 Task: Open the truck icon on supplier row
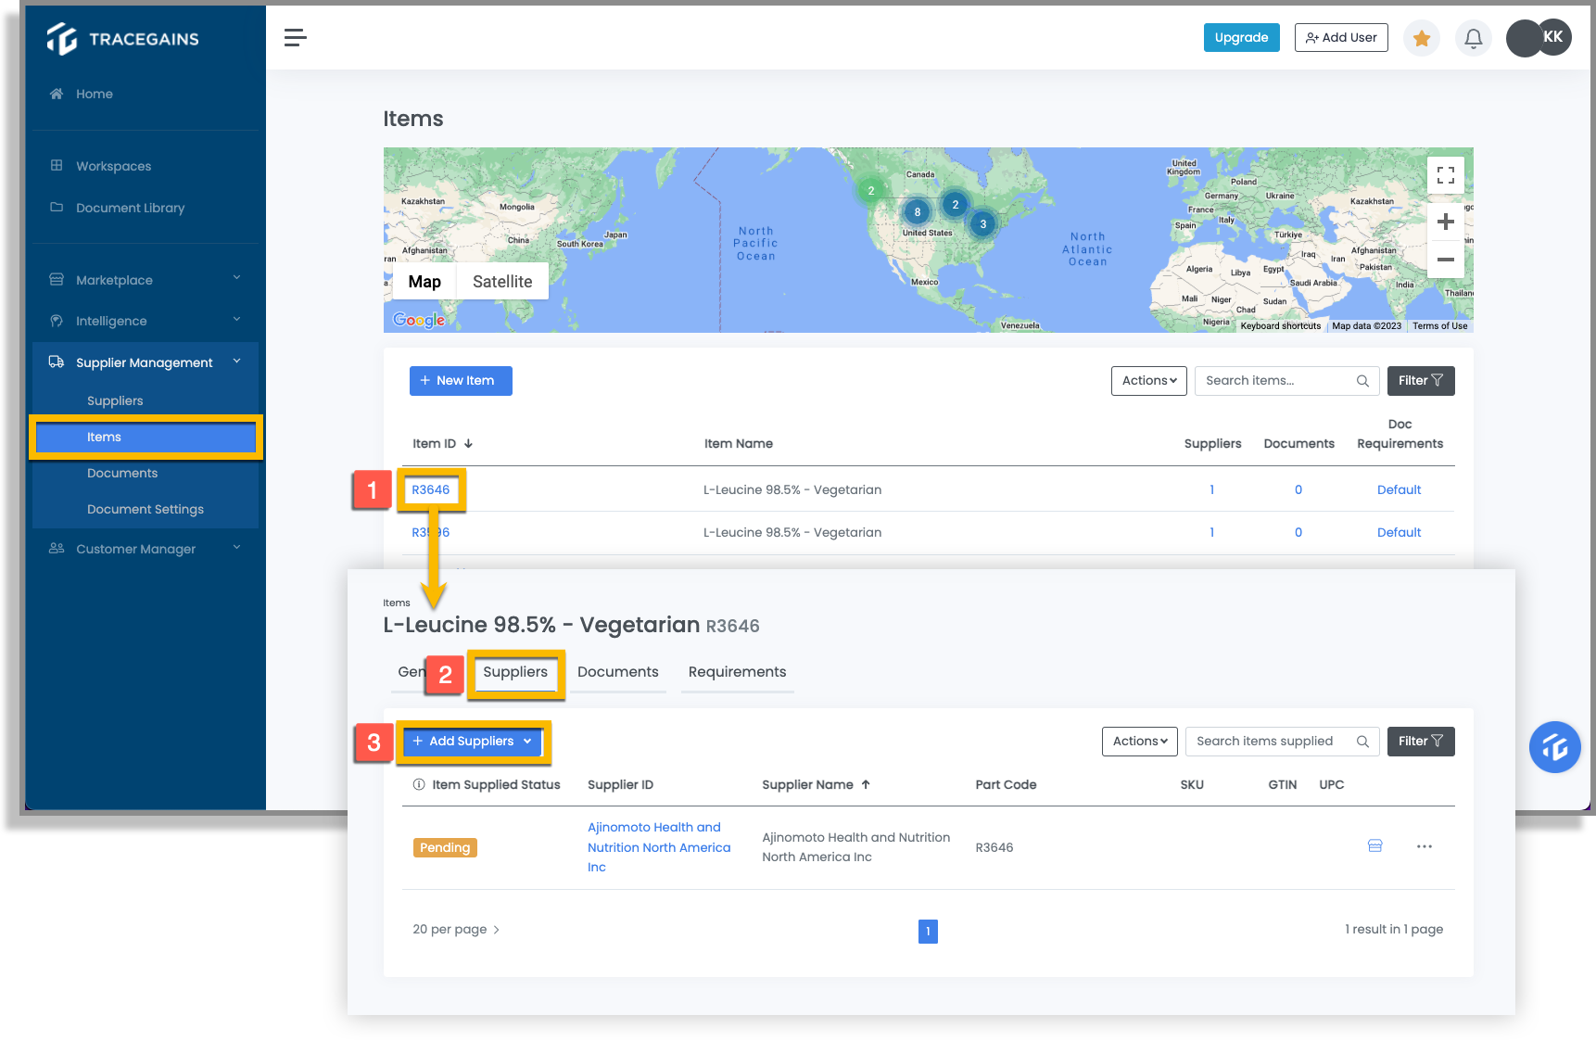[1374, 846]
